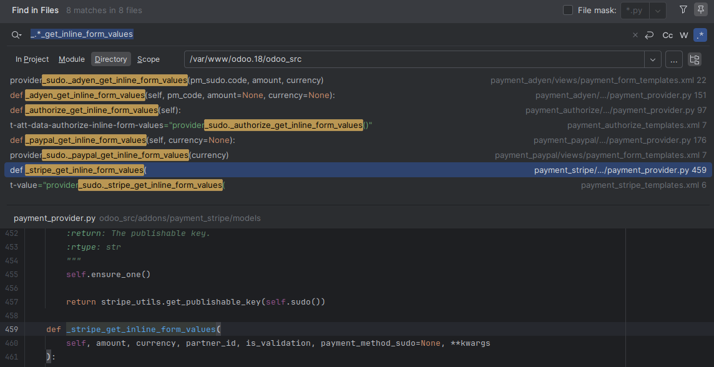Enable the File mask checkbox
This screenshot has height=367, width=714.
(x=568, y=10)
